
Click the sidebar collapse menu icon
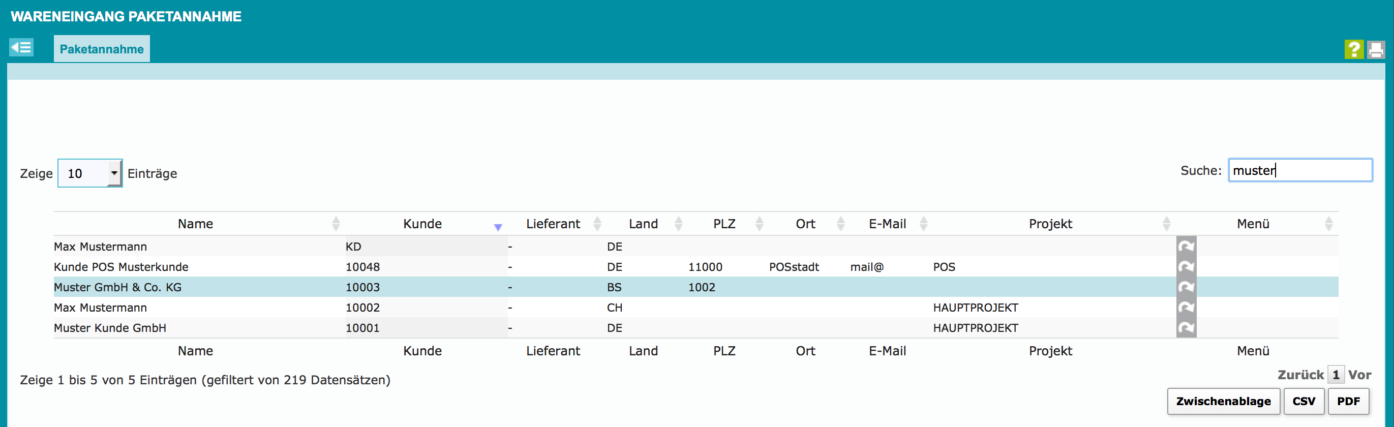(x=21, y=48)
